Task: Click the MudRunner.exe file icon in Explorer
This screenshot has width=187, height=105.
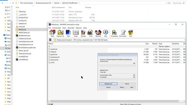Action: (x=17, y=36)
